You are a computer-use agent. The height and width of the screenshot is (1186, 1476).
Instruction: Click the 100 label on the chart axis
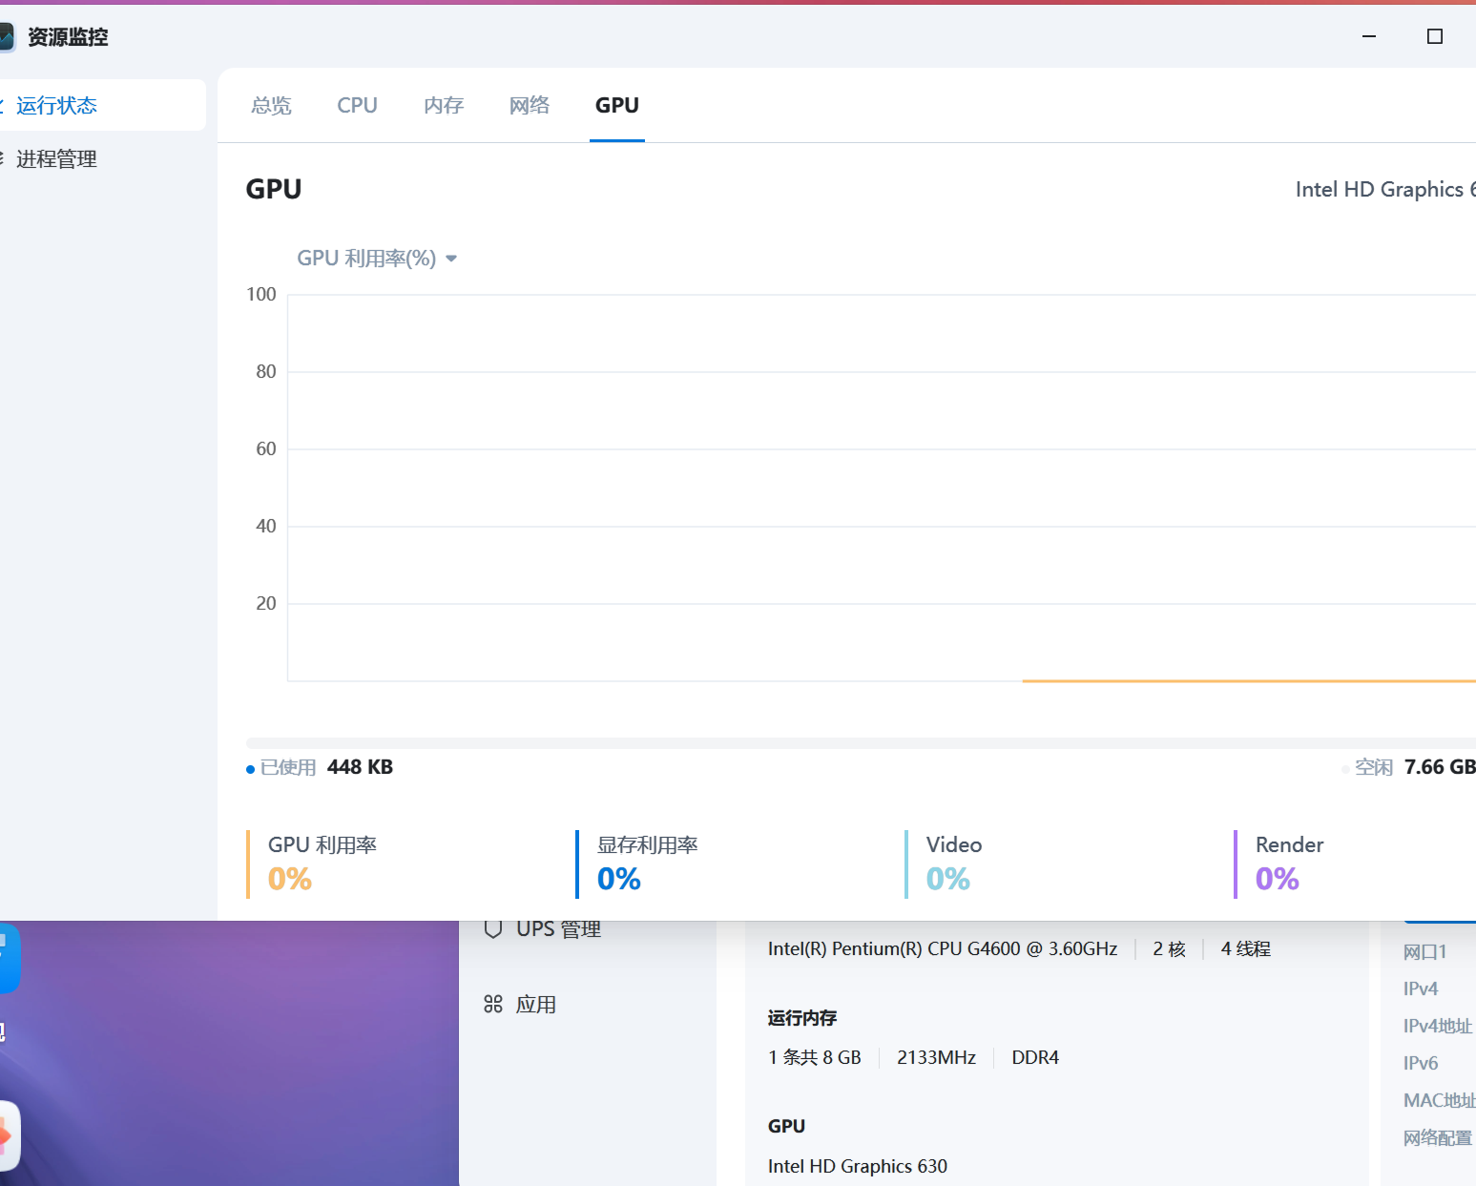click(x=261, y=294)
